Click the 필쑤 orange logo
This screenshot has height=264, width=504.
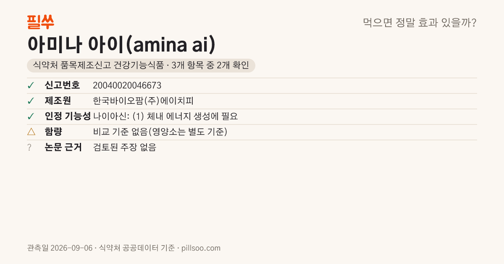click(40, 22)
